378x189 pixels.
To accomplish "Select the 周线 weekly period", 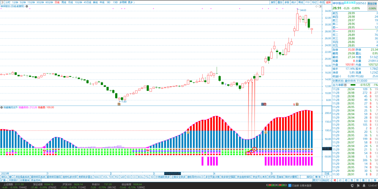I will pyautogui.click(x=64, y=2).
